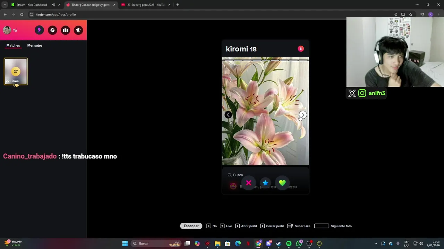Image resolution: width=444 pixels, height=249 pixels.
Task: View site information icon in address bar
Action: 32,15
